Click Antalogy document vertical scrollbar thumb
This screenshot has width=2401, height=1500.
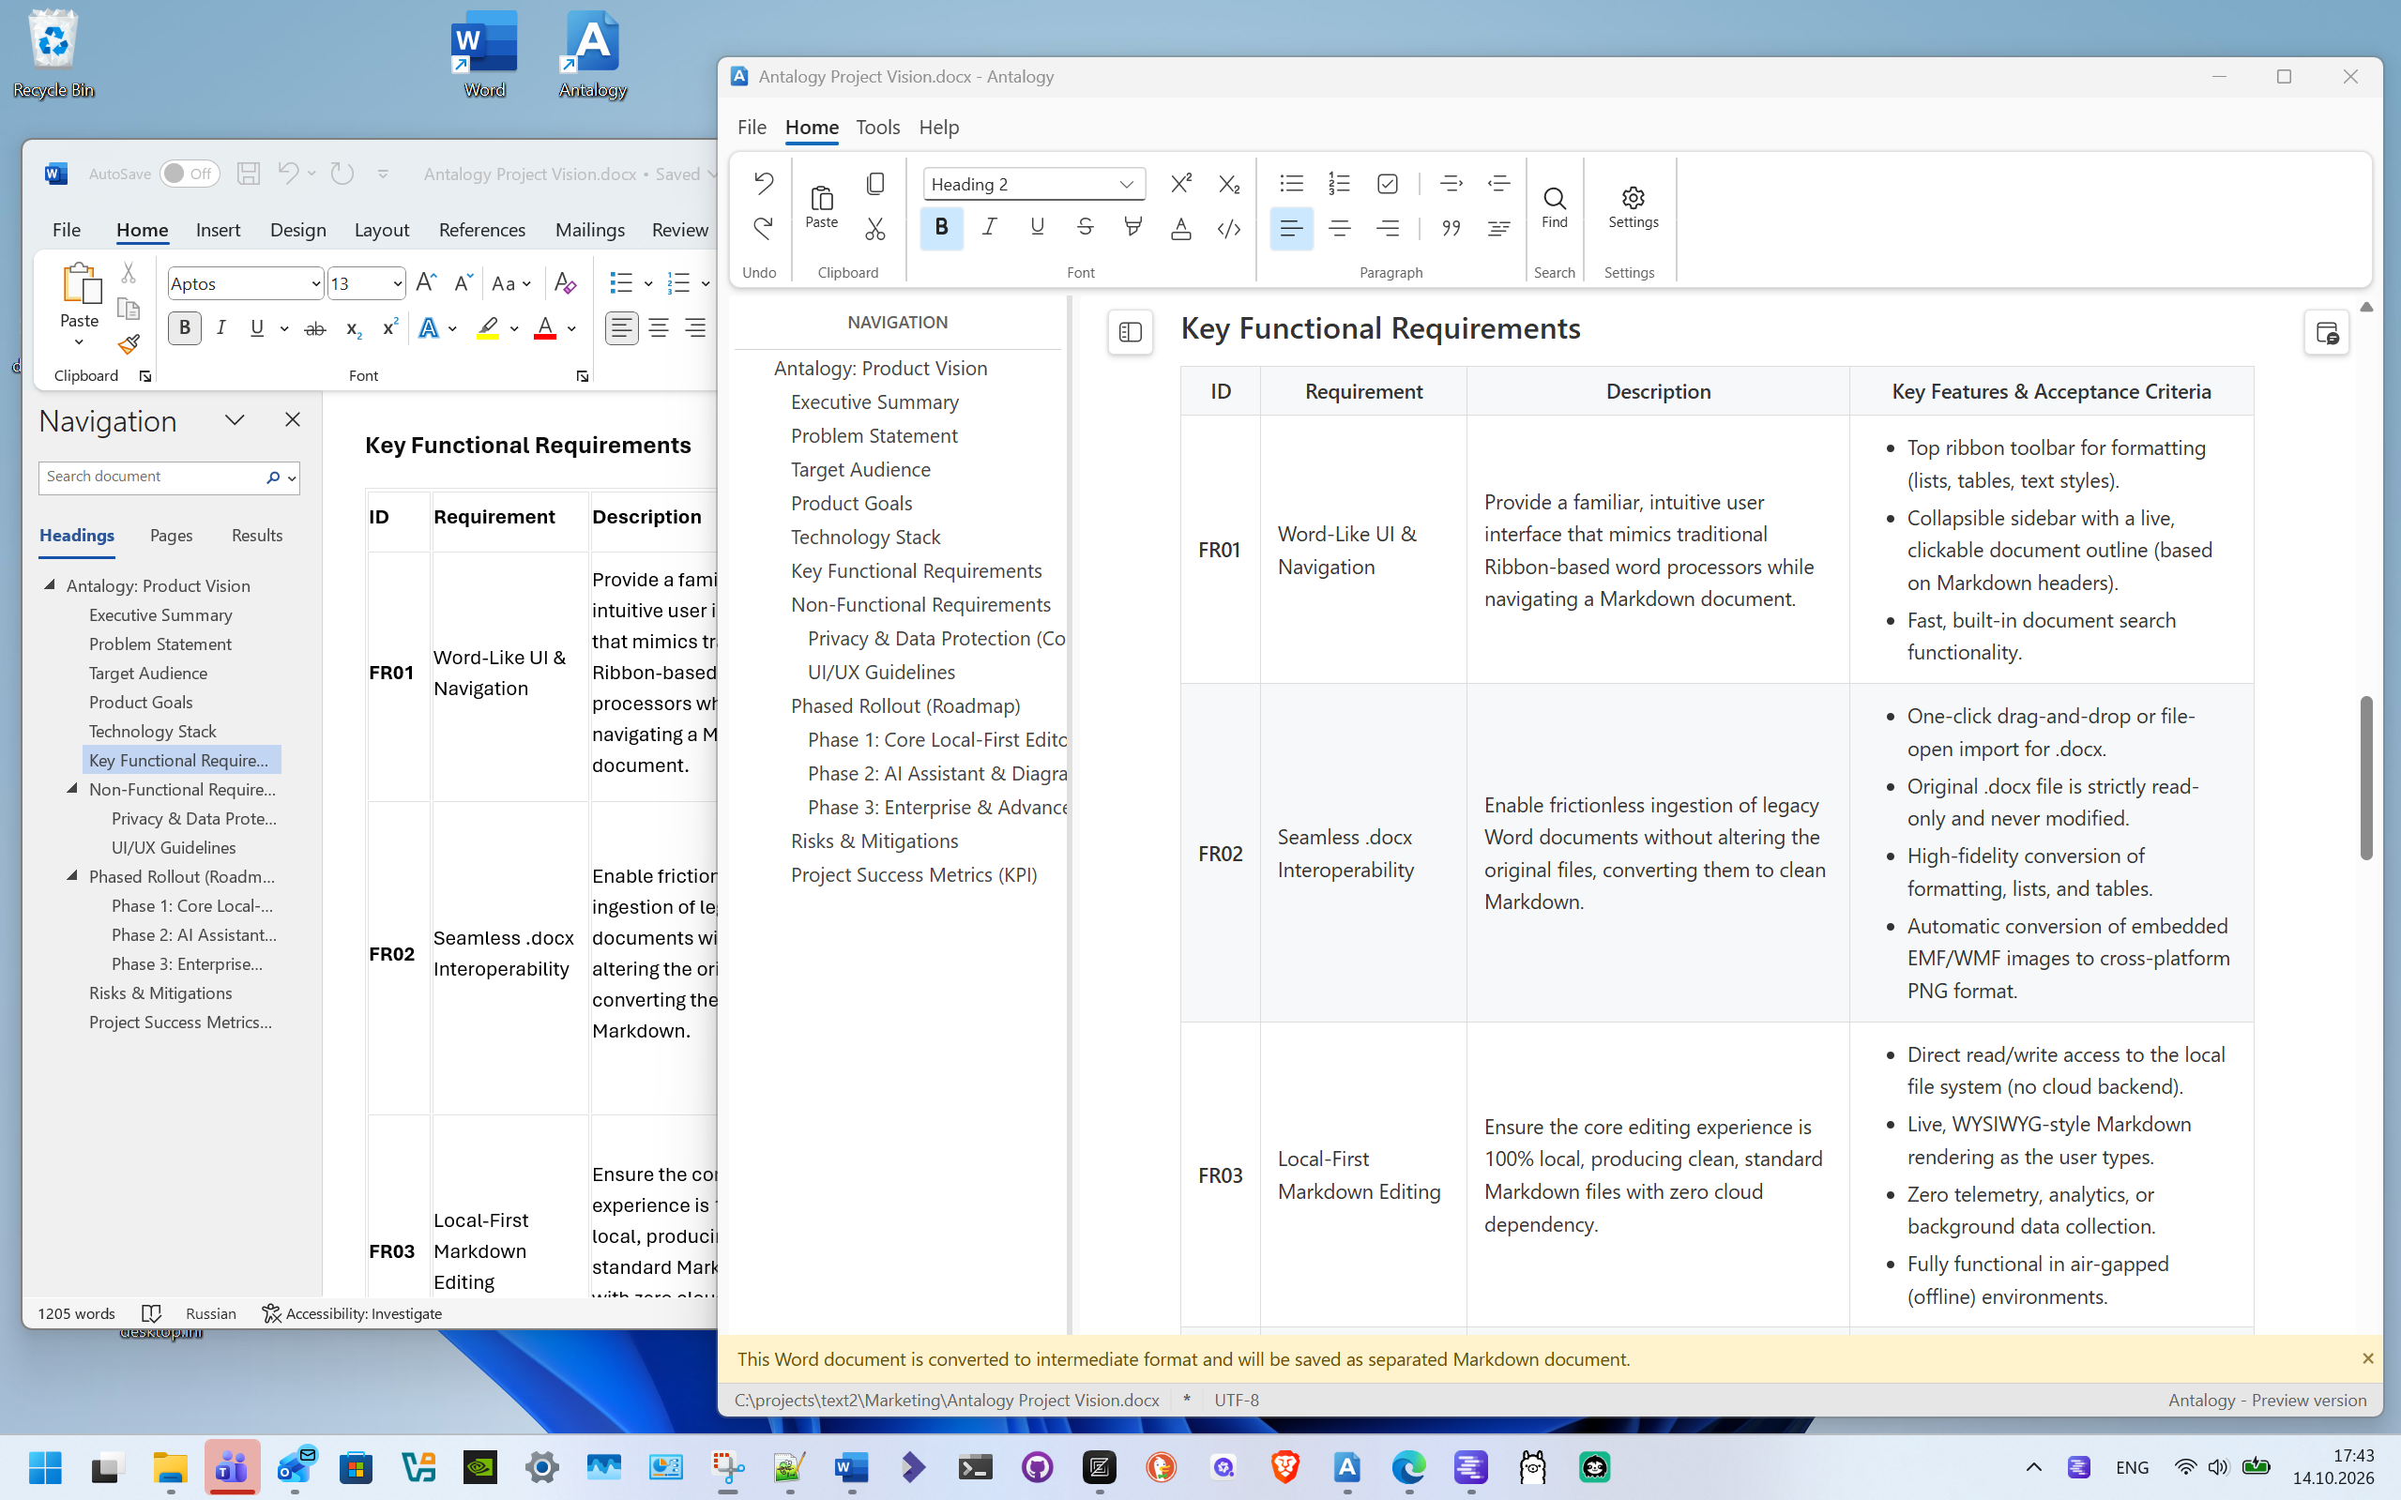click(2365, 778)
